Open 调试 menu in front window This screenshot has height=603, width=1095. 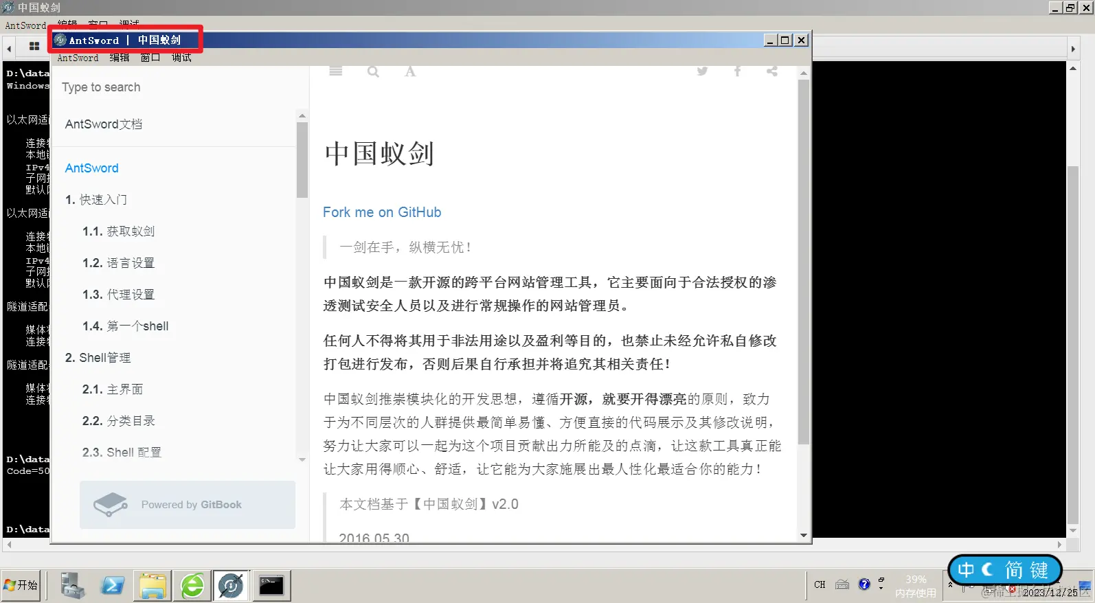click(181, 58)
